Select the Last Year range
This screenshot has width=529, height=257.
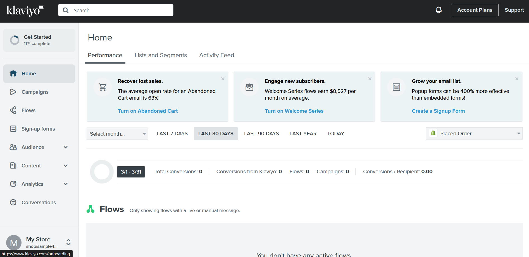pos(303,134)
